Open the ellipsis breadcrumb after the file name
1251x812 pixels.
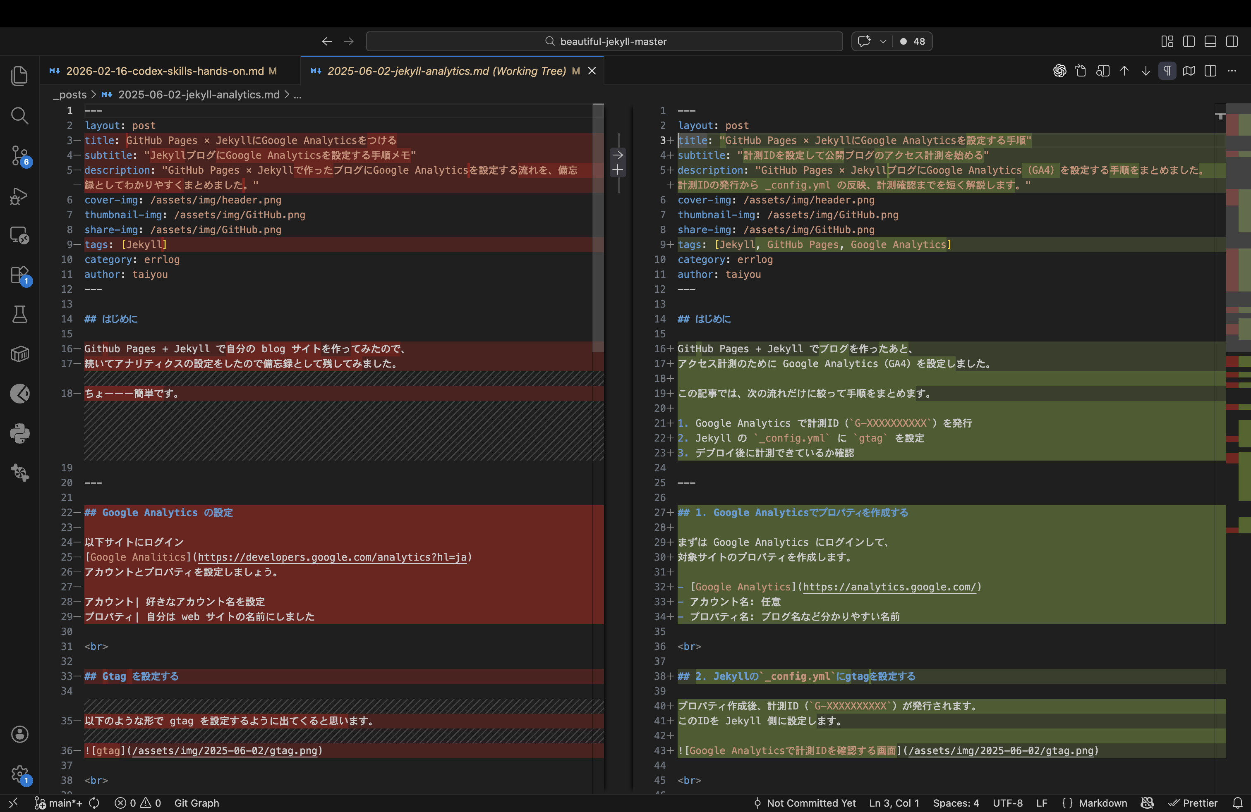pyautogui.click(x=298, y=95)
